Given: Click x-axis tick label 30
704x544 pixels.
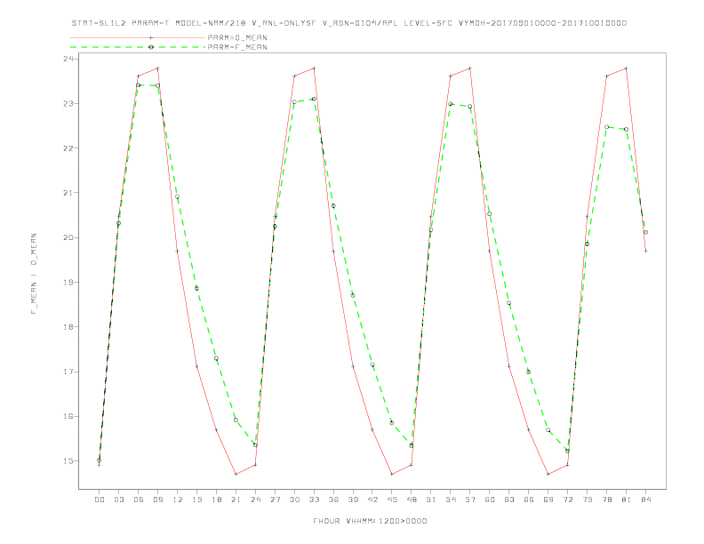Looking at the screenshot, I should 294,500.
